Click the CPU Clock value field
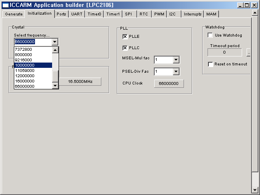This screenshot has height=195, width=260. coord(169,84)
